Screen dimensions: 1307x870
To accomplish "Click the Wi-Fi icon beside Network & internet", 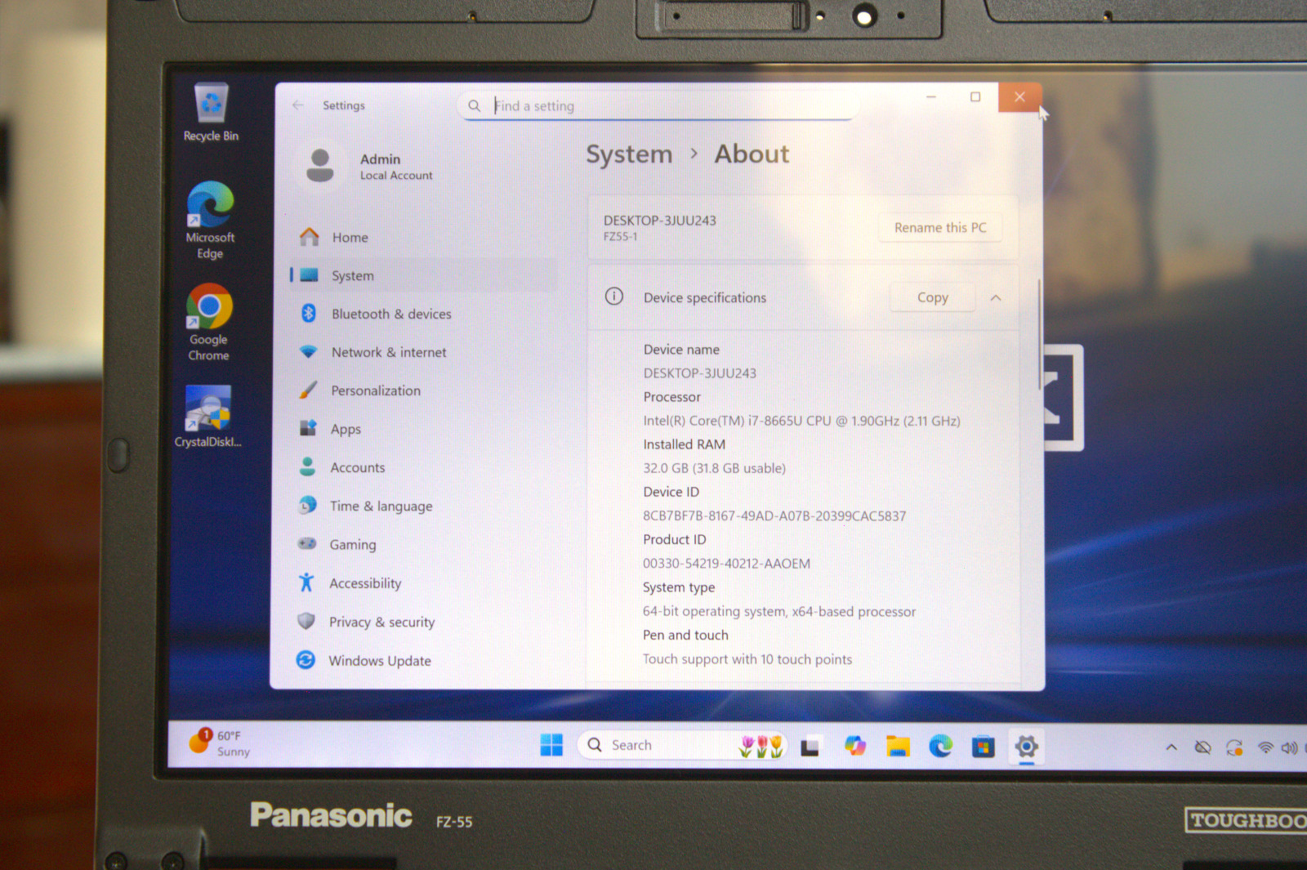I will [x=308, y=352].
